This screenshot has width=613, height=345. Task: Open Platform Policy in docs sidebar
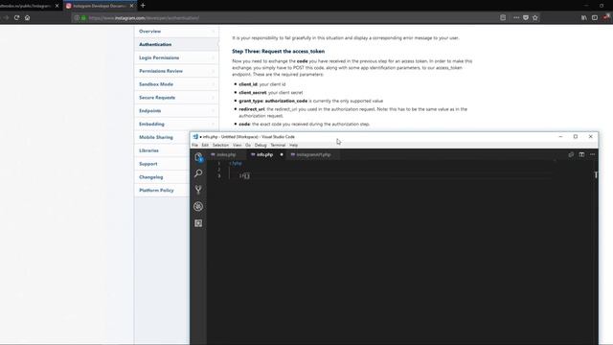tap(156, 191)
